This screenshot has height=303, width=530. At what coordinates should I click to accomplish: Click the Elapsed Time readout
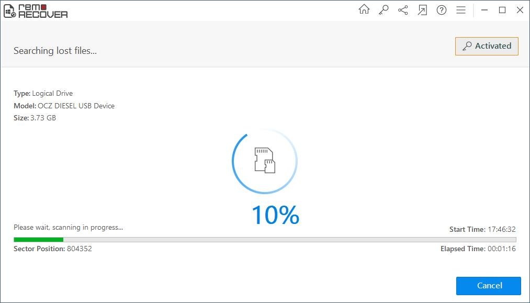(x=501, y=249)
